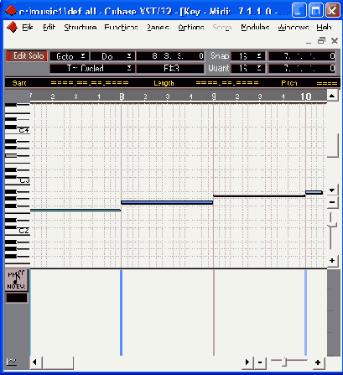This screenshot has height=375, width=343.
Task: Open the Structure menu
Action: (81, 27)
